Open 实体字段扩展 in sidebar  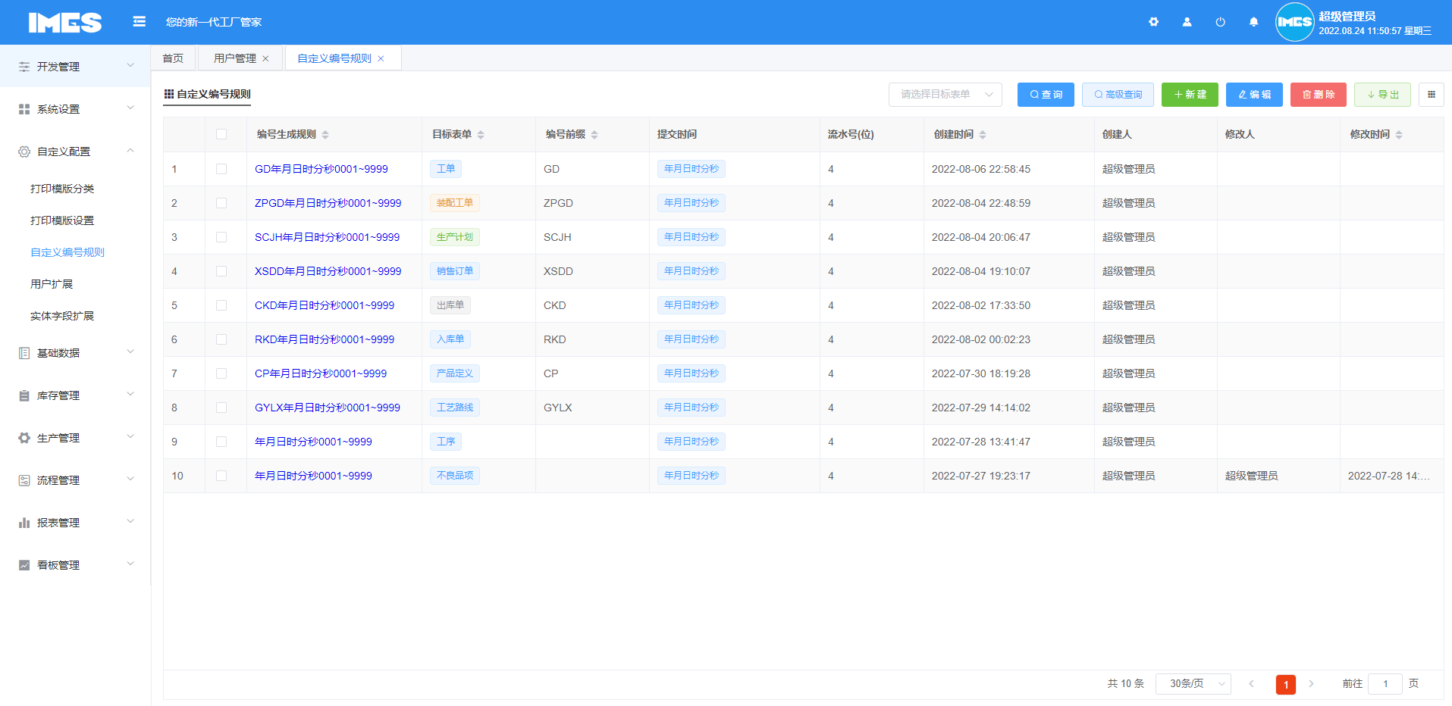(x=62, y=316)
